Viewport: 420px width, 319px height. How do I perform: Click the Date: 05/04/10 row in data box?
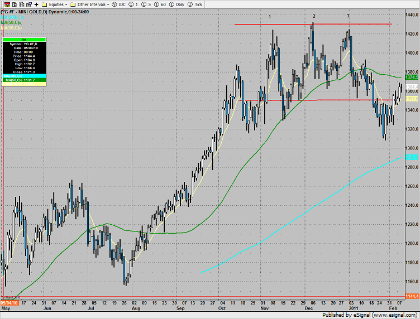pyautogui.click(x=24, y=48)
